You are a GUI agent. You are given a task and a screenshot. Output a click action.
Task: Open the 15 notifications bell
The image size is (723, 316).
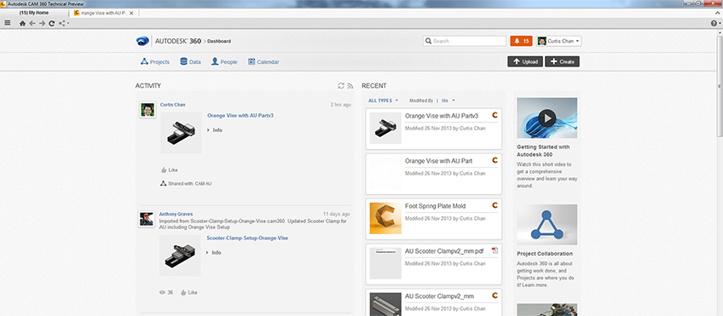click(522, 41)
